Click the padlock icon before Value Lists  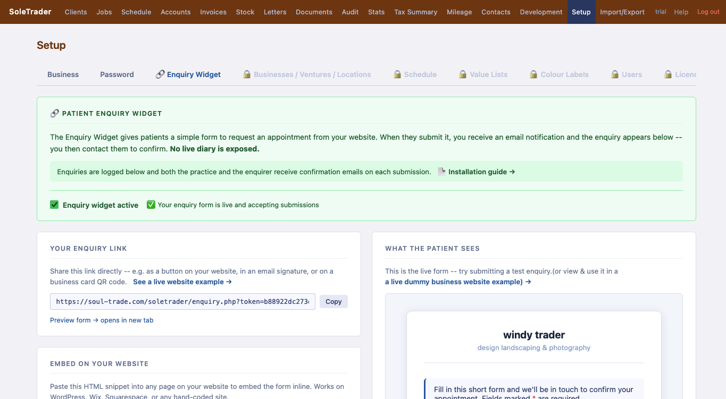[463, 74]
